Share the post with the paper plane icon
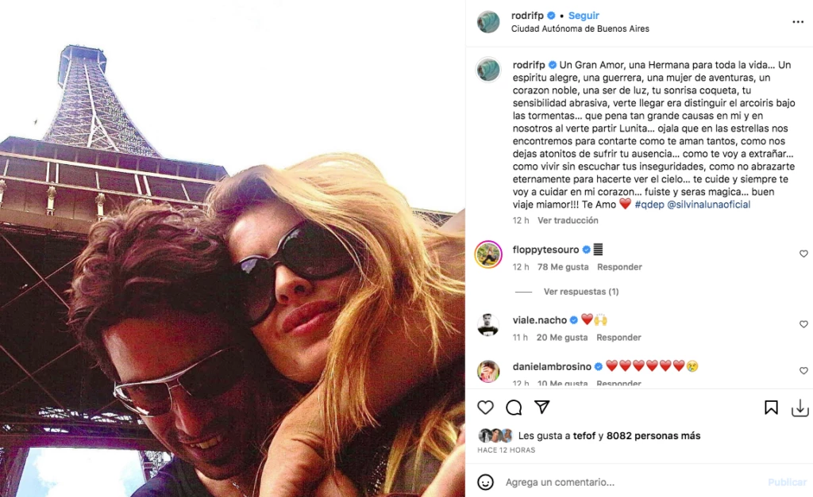 [541, 407]
